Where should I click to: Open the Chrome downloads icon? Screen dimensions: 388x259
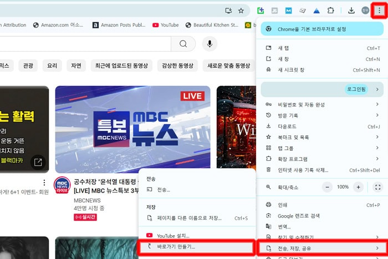point(351,11)
